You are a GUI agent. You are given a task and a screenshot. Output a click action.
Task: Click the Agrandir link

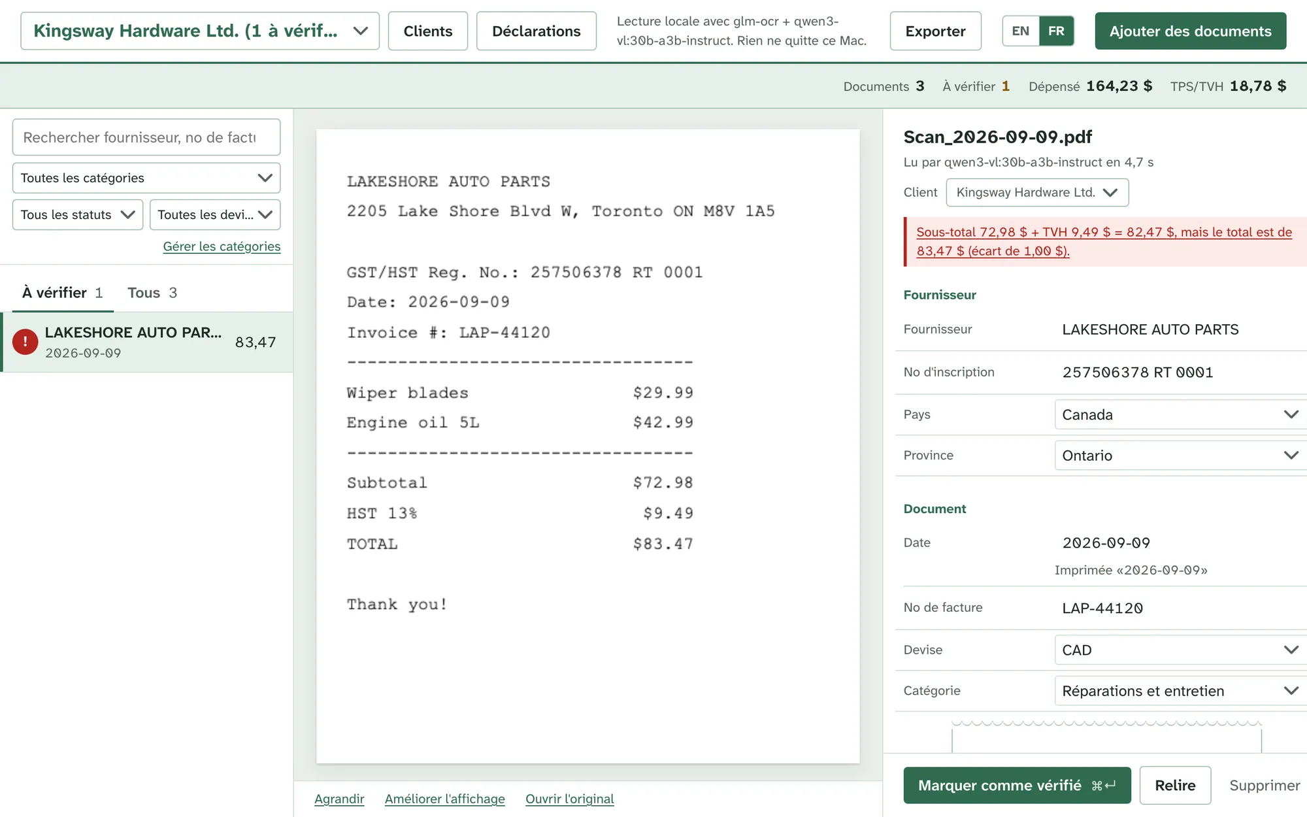tap(339, 799)
